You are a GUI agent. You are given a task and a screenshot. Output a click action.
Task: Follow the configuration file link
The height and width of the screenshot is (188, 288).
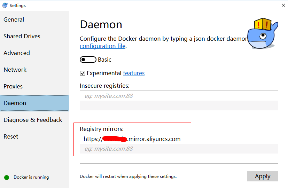click(x=103, y=46)
